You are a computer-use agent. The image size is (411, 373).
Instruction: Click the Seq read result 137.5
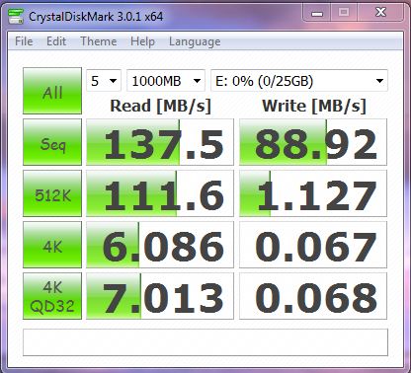(160, 142)
